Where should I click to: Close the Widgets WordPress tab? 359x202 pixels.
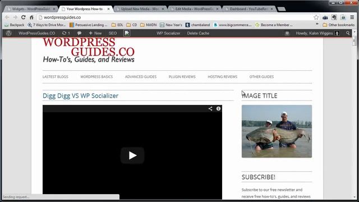54,9
